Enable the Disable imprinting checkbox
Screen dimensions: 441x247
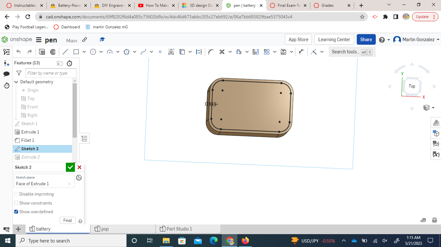16,194
